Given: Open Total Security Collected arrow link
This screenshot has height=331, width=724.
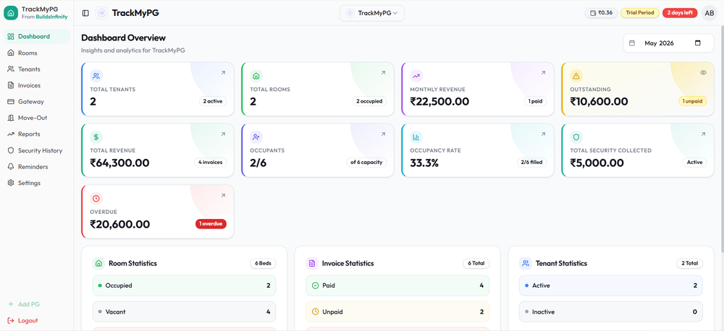Looking at the screenshot, I should [x=703, y=134].
